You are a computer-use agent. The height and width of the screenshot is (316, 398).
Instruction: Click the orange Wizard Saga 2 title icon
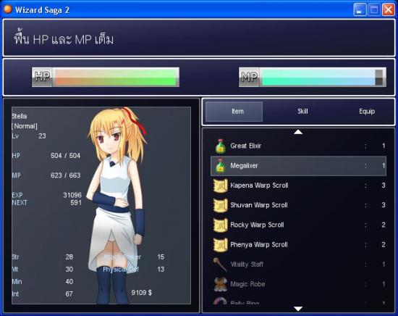(x=8, y=9)
